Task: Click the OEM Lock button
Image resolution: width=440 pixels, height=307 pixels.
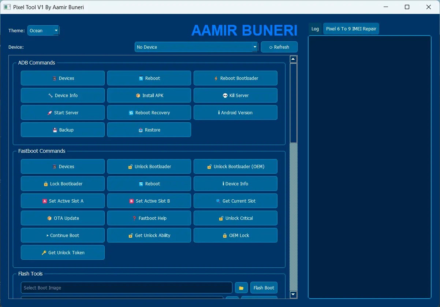Action: [235, 235]
